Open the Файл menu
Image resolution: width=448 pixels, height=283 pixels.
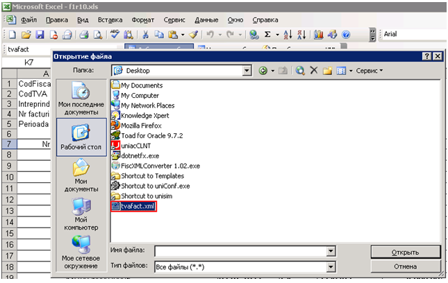[x=29, y=20]
